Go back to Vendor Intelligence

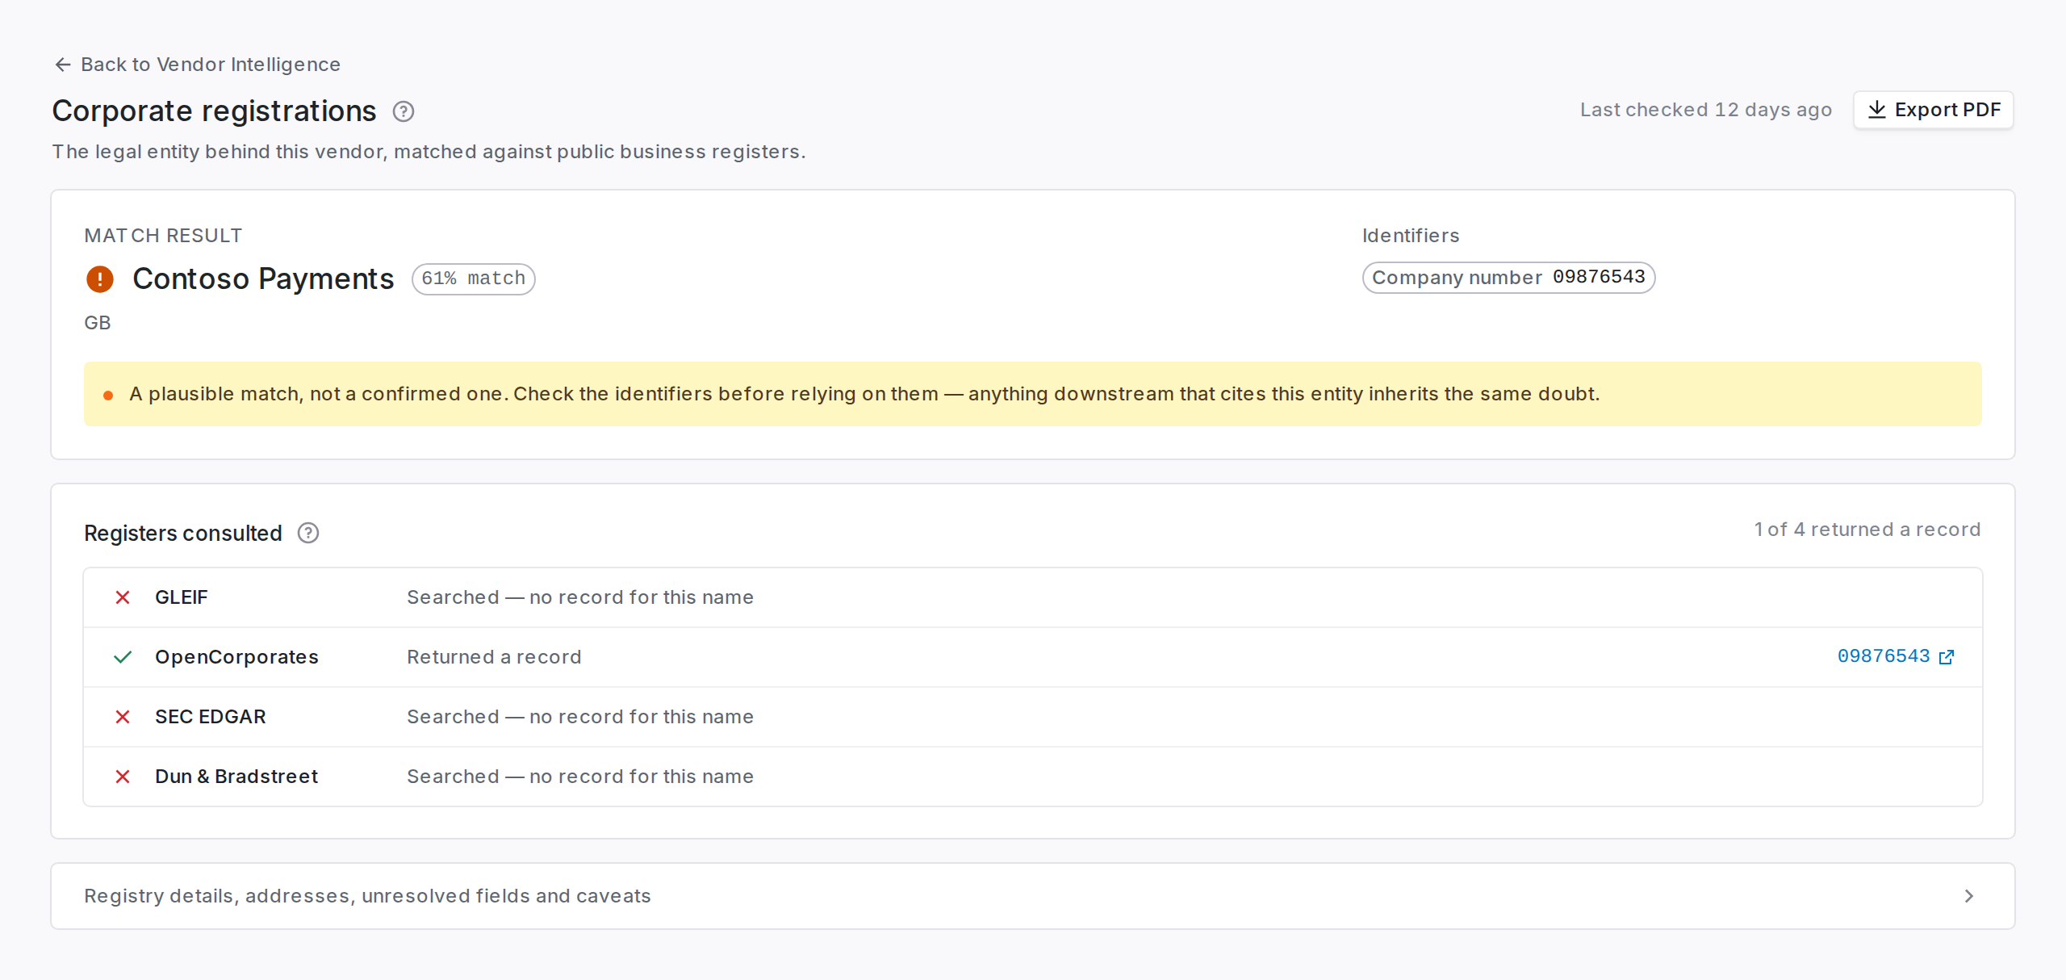[x=197, y=65]
